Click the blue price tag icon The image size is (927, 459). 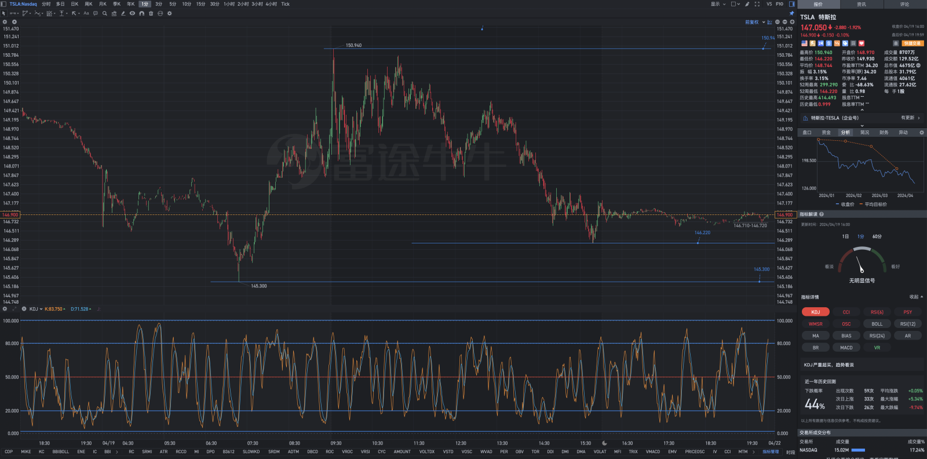click(845, 43)
